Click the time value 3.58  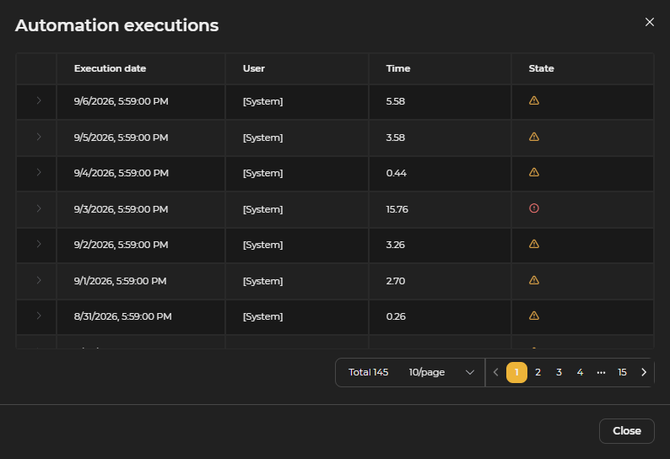coord(395,138)
